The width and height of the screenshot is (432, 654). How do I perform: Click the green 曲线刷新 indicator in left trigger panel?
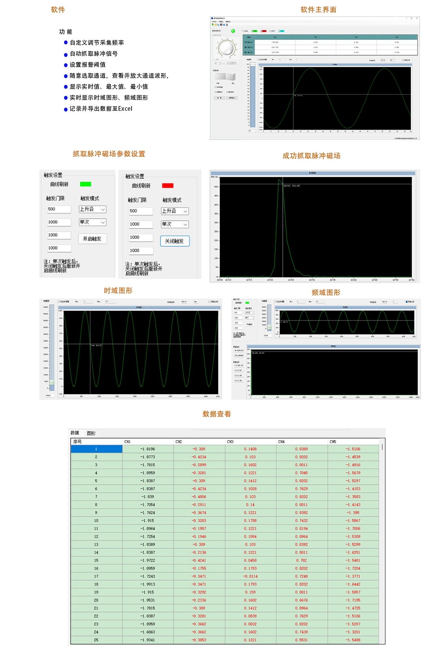[x=85, y=184]
